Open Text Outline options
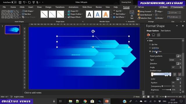Screen dimensions: 186x104 coord(119,14)
